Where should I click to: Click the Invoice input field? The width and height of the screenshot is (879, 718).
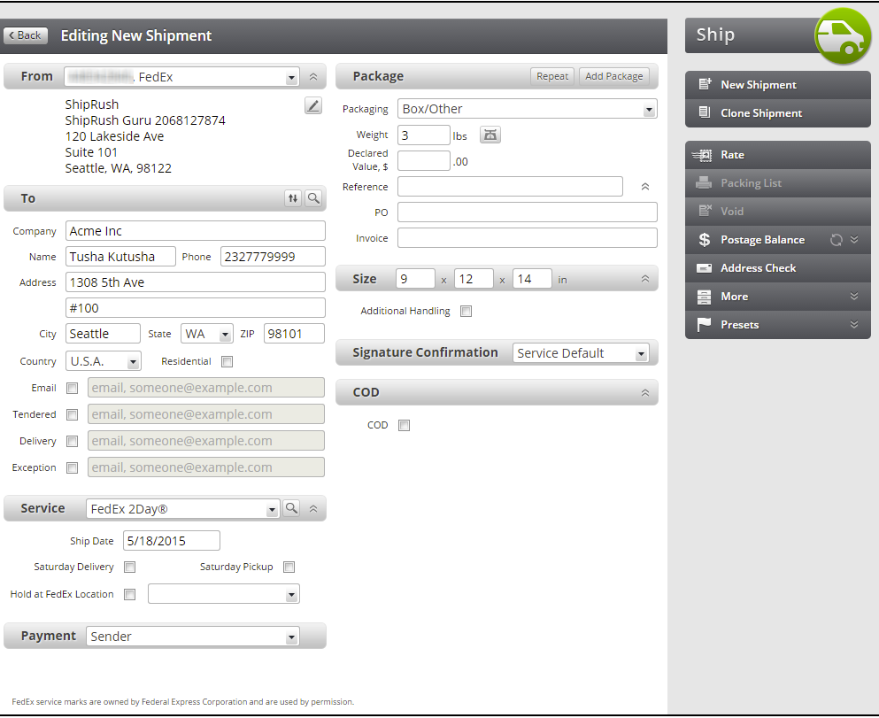click(528, 237)
